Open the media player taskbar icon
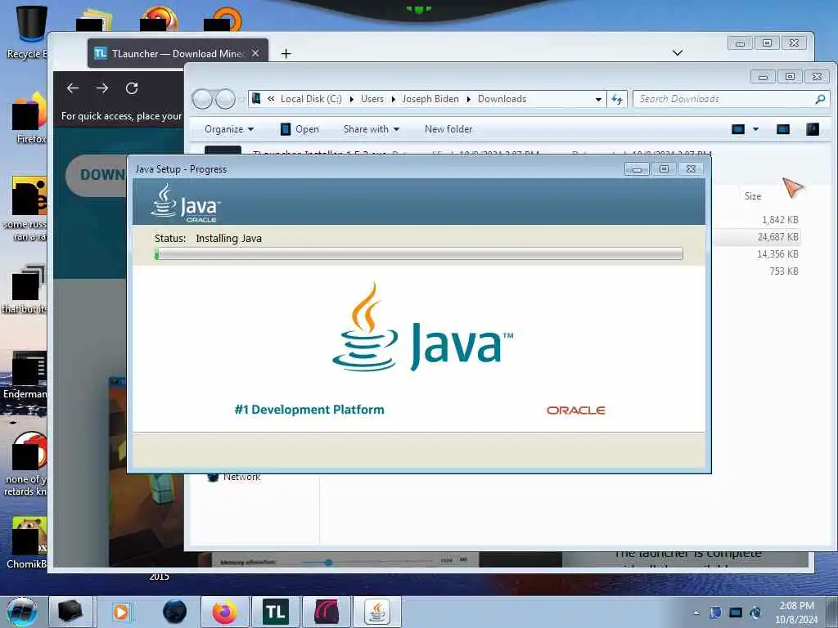 tap(121, 612)
